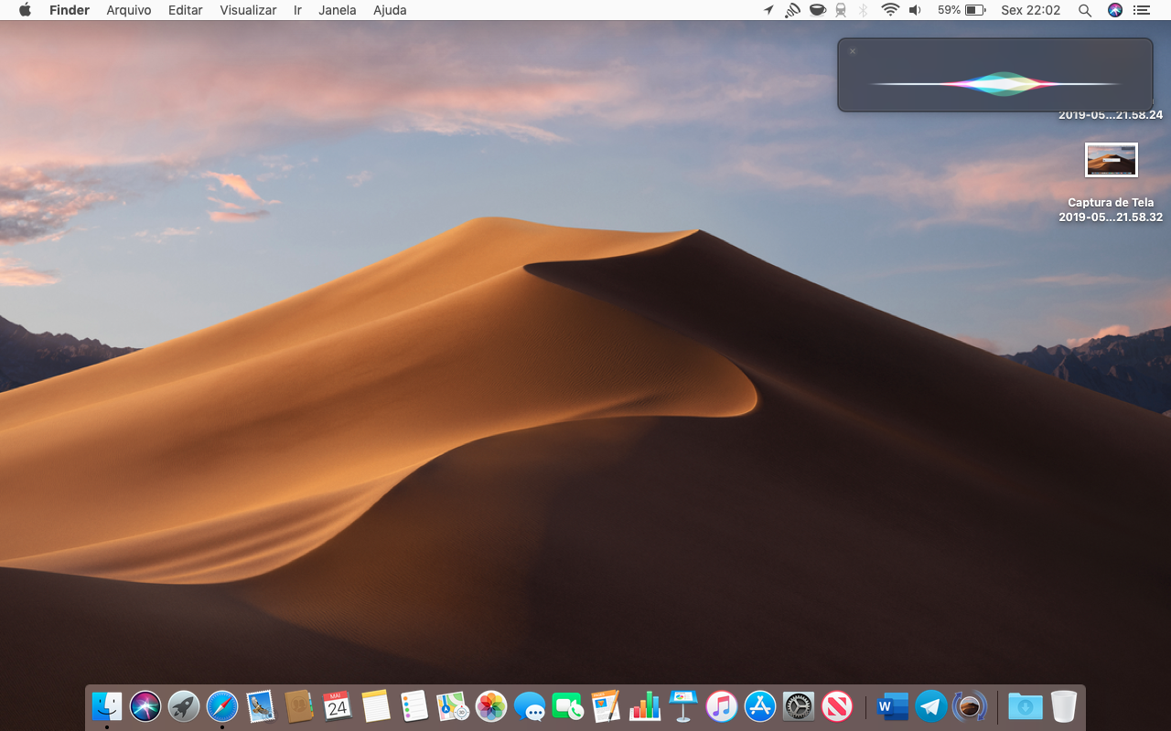The width and height of the screenshot is (1171, 731).
Task: Open the red News app in Dock
Action: pyautogui.click(x=837, y=706)
